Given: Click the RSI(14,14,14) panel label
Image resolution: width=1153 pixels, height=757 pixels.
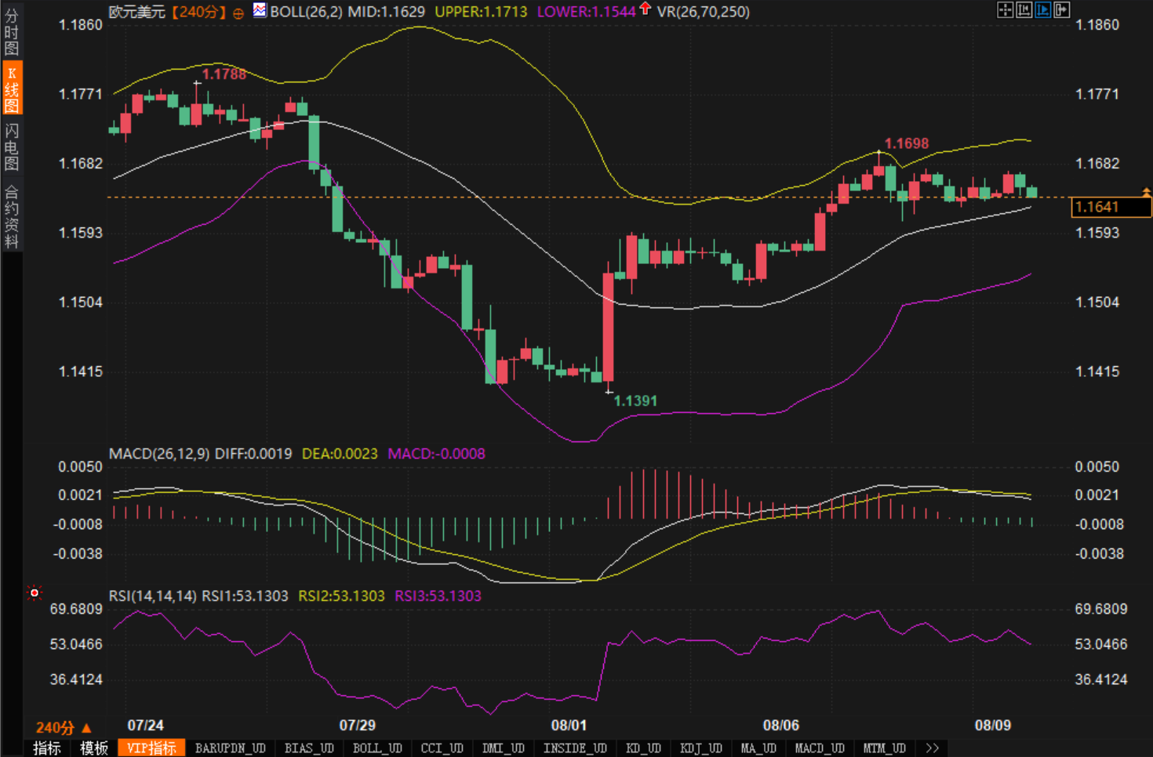Looking at the screenshot, I should [x=152, y=596].
